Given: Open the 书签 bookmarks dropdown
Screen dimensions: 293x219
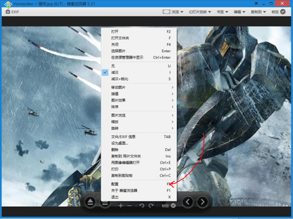Looking at the screenshot, I should coord(222,12).
